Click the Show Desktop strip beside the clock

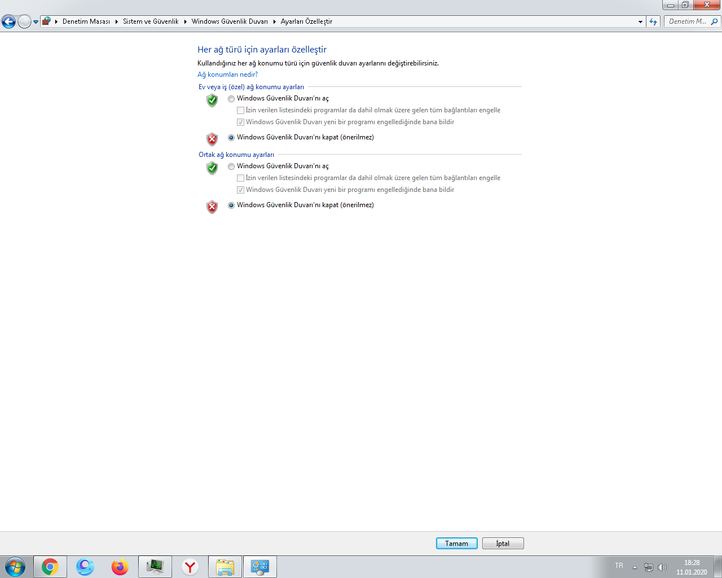[717, 567]
